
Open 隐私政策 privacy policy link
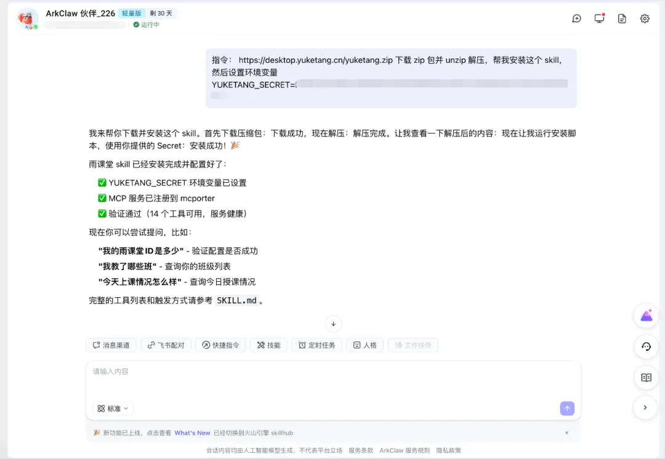point(448,450)
